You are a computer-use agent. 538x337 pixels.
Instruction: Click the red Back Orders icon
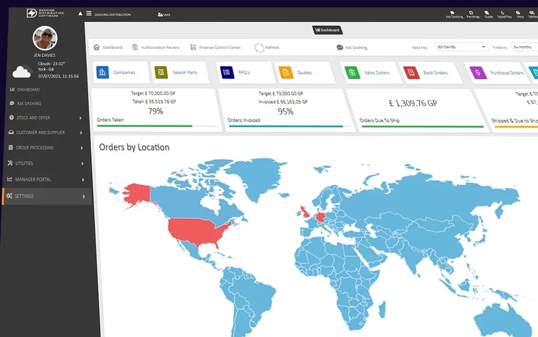pyautogui.click(x=411, y=72)
